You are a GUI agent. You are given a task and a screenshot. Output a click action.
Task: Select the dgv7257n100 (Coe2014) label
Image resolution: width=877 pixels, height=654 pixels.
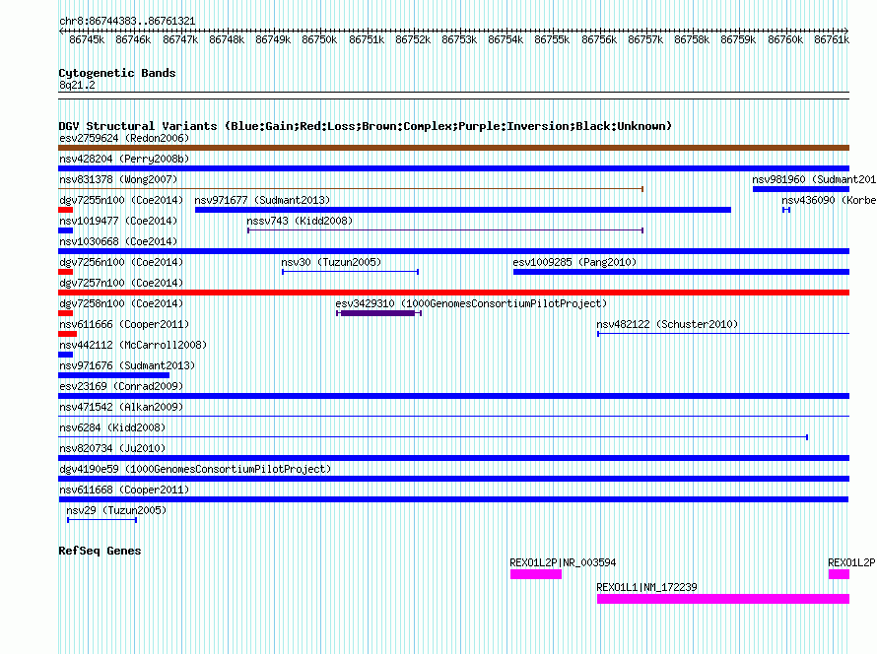point(121,283)
